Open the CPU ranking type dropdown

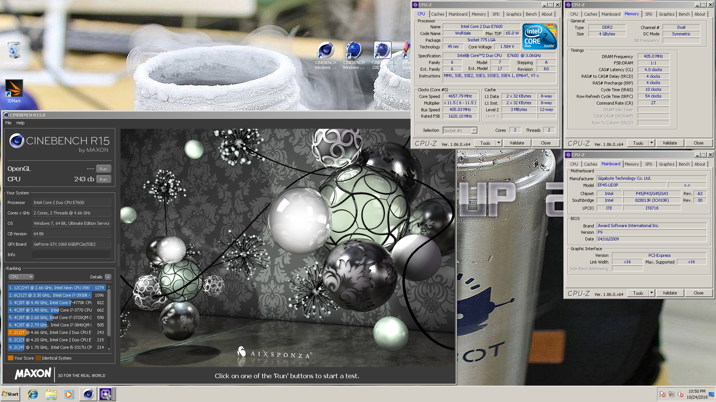coord(21,277)
